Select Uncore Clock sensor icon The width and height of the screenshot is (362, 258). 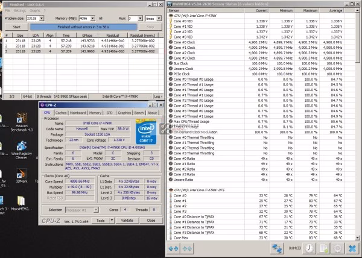(x=171, y=69)
